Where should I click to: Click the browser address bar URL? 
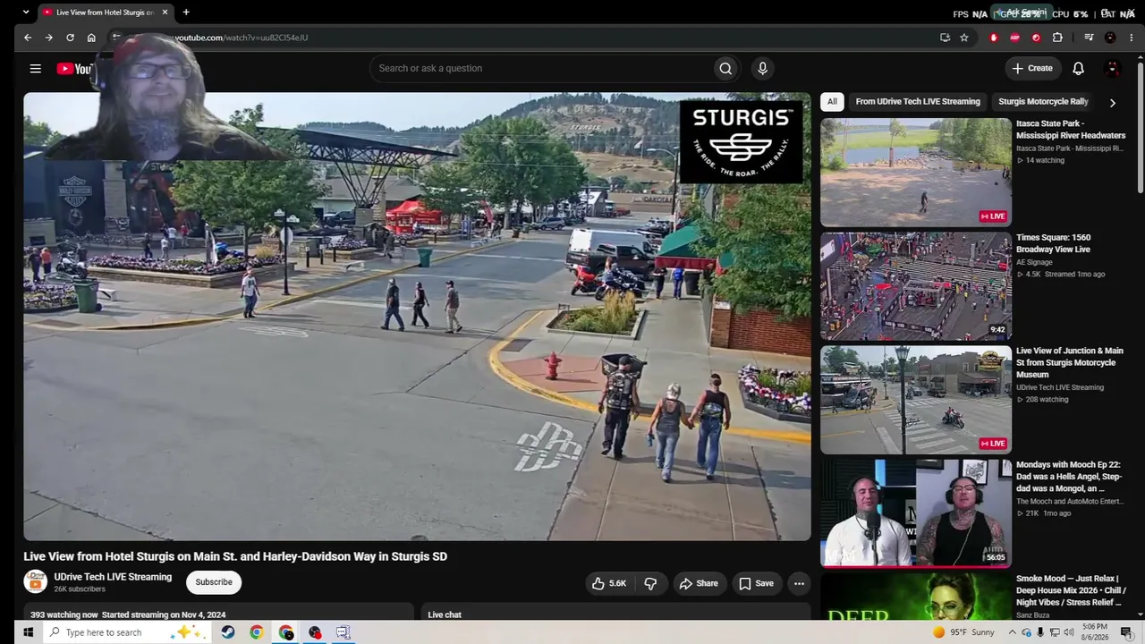point(242,38)
